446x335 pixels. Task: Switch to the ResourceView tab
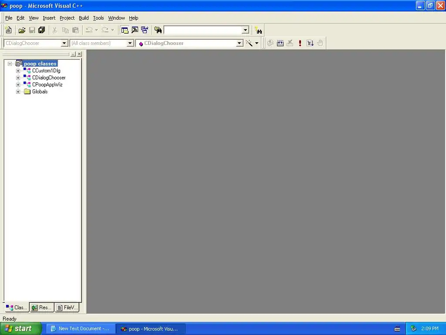click(x=42, y=308)
